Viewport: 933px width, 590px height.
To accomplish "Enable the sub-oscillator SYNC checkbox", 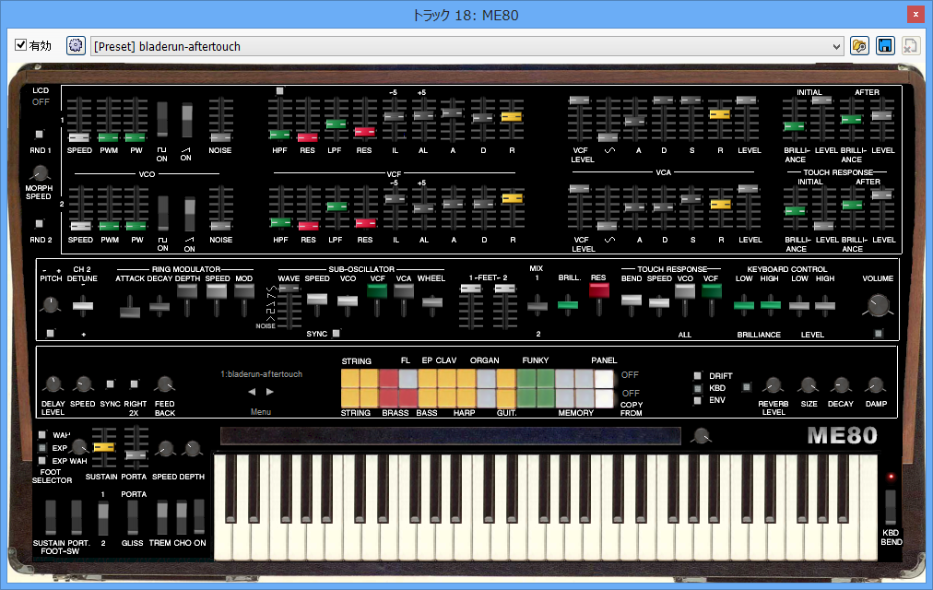I will (337, 333).
